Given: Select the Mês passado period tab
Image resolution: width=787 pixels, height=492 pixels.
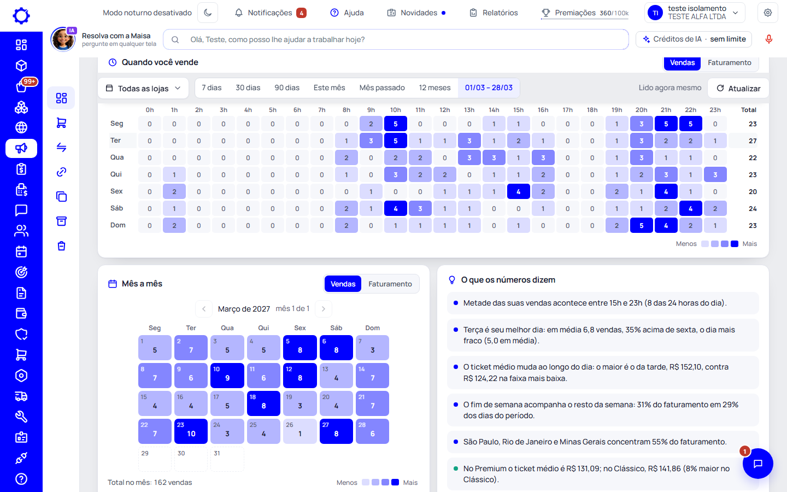Looking at the screenshot, I should click(x=382, y=88).
